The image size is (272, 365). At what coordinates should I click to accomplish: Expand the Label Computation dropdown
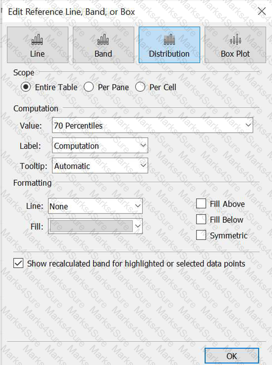[x=100, y=146]
